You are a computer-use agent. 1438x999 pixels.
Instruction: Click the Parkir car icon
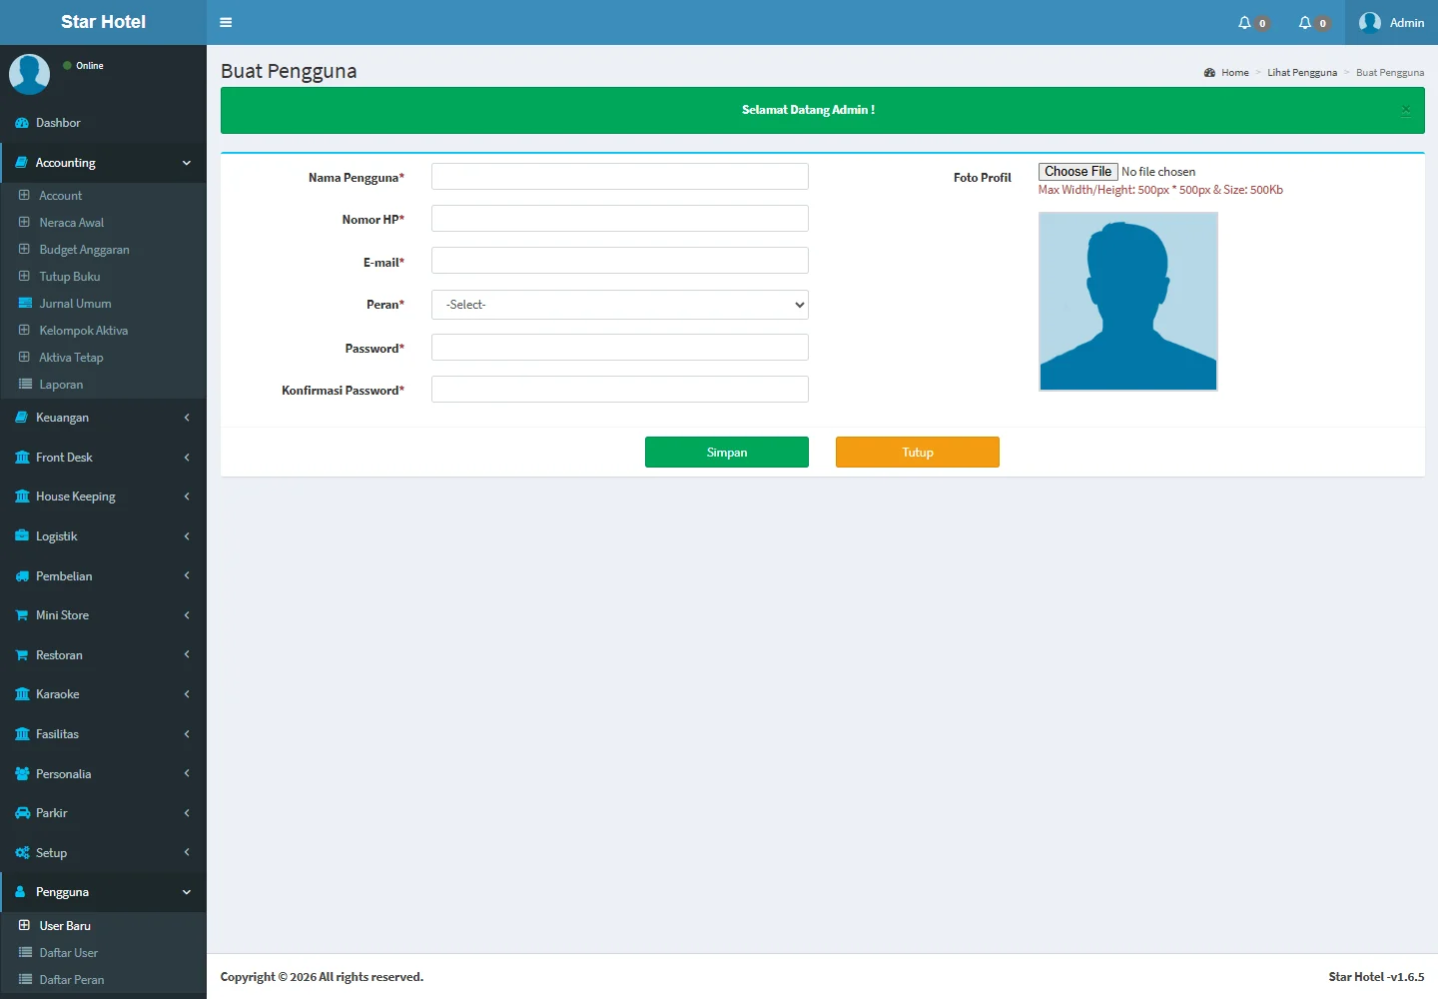(x=22, y=813)
